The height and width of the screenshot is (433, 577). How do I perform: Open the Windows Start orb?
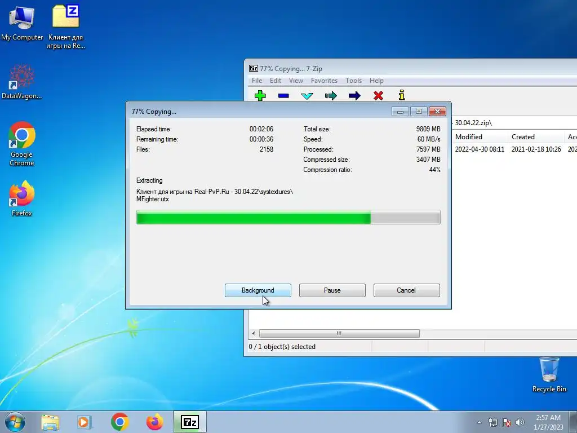pyautogui.click(x=15, y=422)
